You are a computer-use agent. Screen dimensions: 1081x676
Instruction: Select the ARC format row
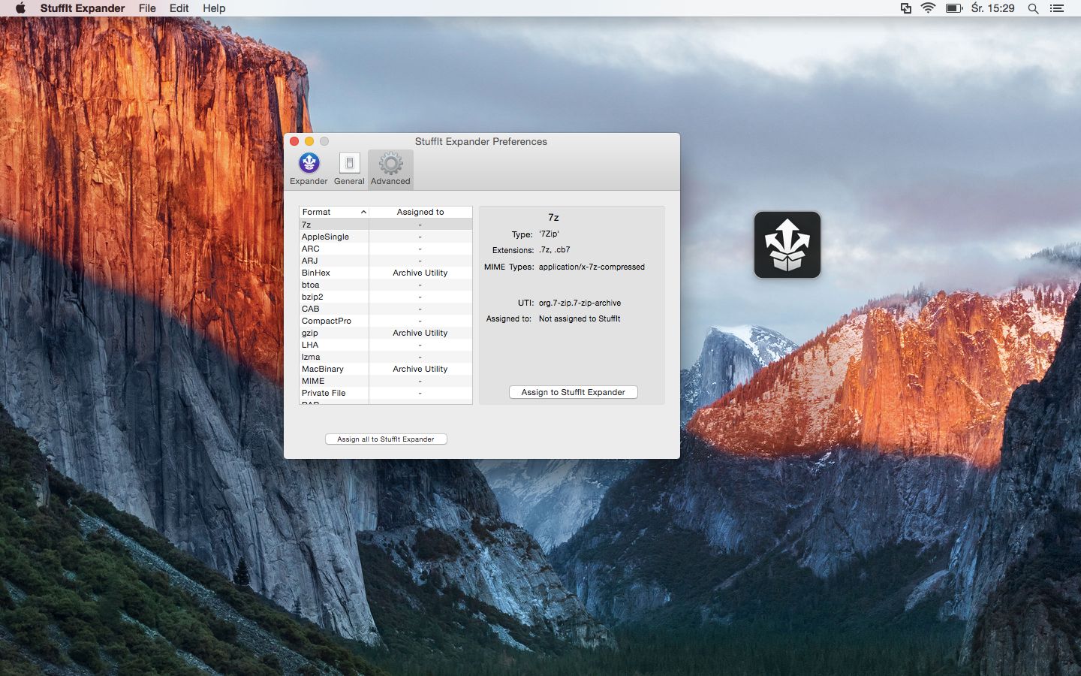tap(386, 249)
